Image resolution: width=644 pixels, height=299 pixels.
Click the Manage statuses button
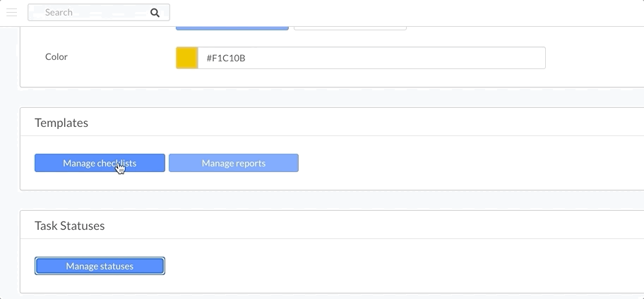coord(100,266)
